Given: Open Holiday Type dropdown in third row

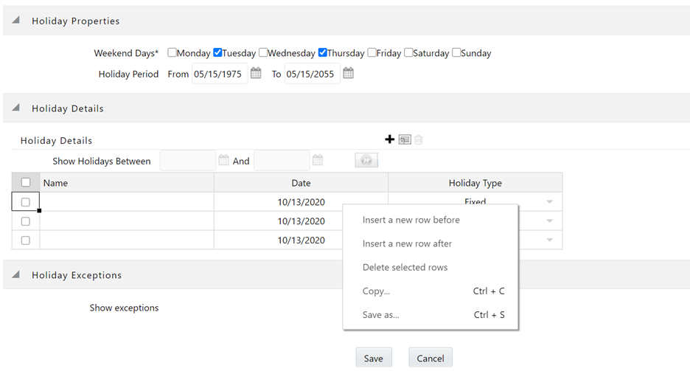Looking at the screenshot, I should pos(549,240).
